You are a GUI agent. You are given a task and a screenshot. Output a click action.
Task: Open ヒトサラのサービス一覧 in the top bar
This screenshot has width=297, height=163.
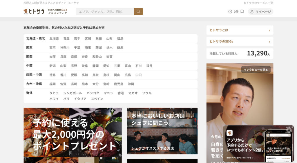coord(258,3)
